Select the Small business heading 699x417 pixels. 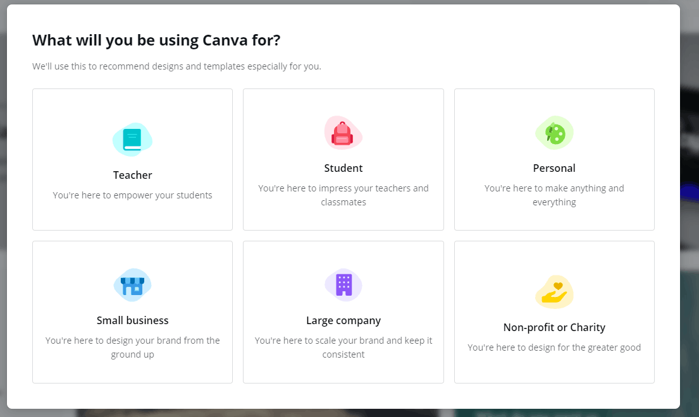tap(132, 320)
